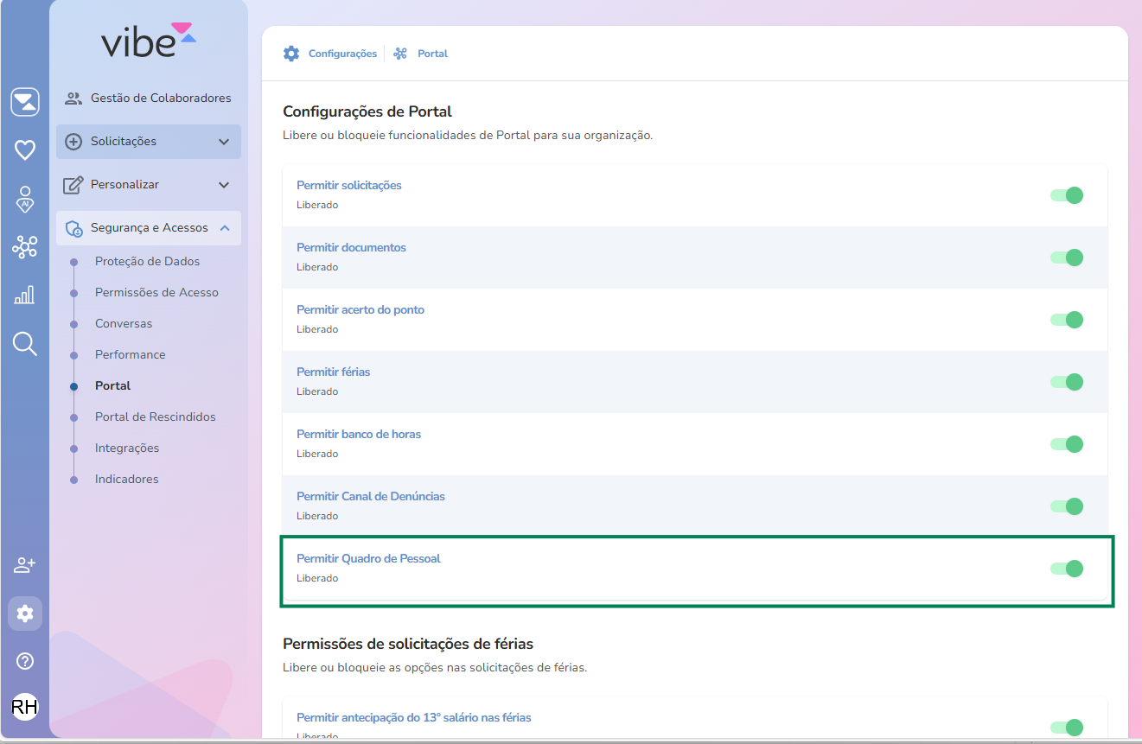Click the heart icon in left rail

(x=25, y=150)
